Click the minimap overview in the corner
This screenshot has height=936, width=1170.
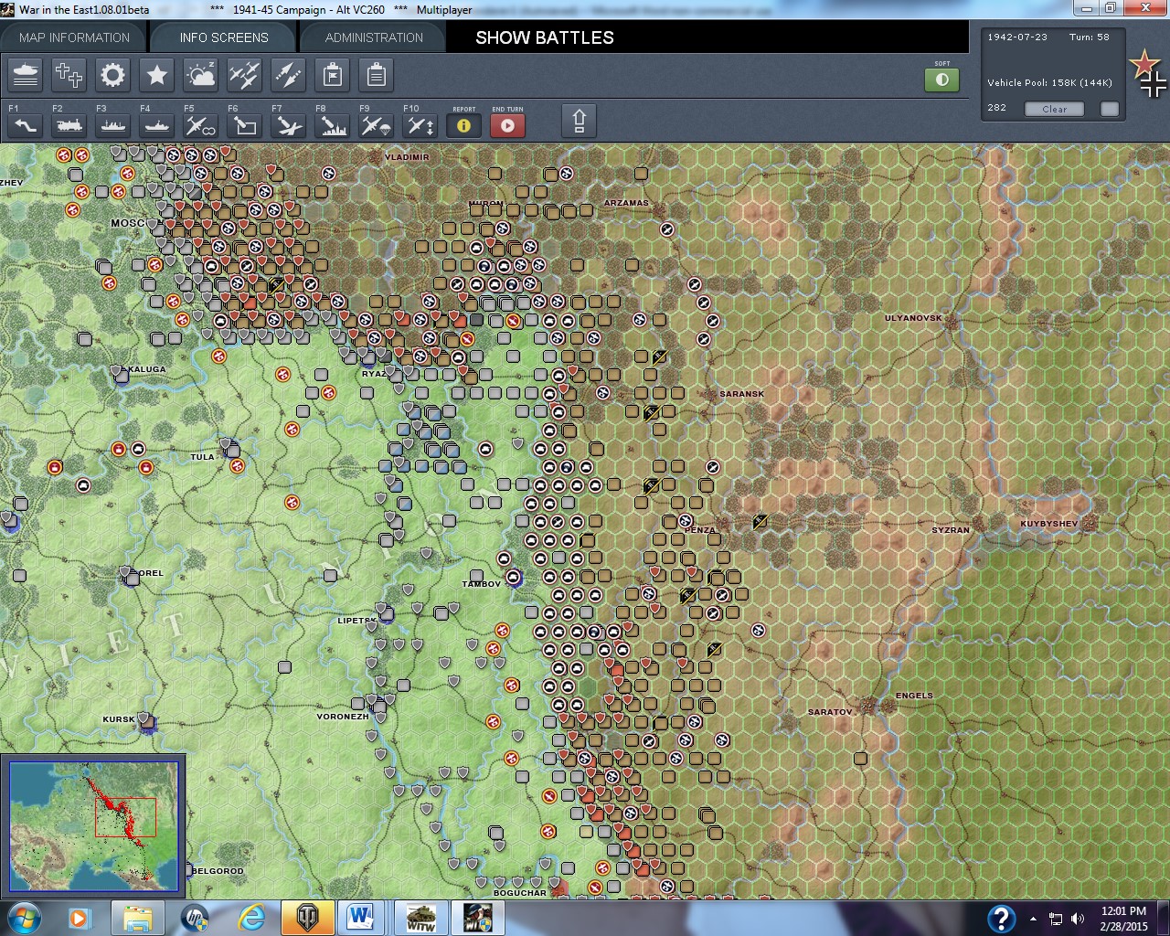click(93, 825)
